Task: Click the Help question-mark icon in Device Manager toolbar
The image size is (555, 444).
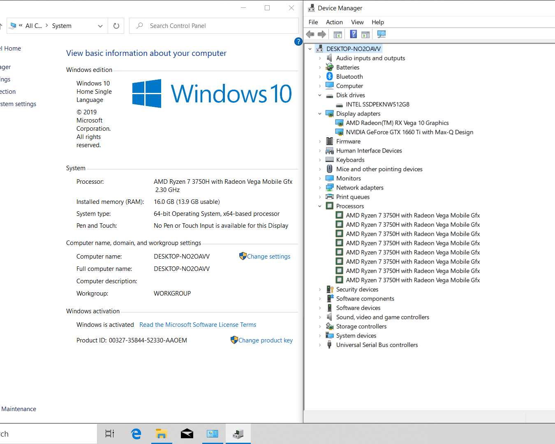Action: coord(353,35)
